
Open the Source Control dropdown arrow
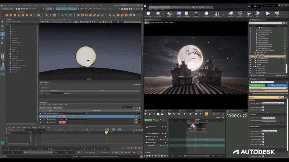point(164,14)
